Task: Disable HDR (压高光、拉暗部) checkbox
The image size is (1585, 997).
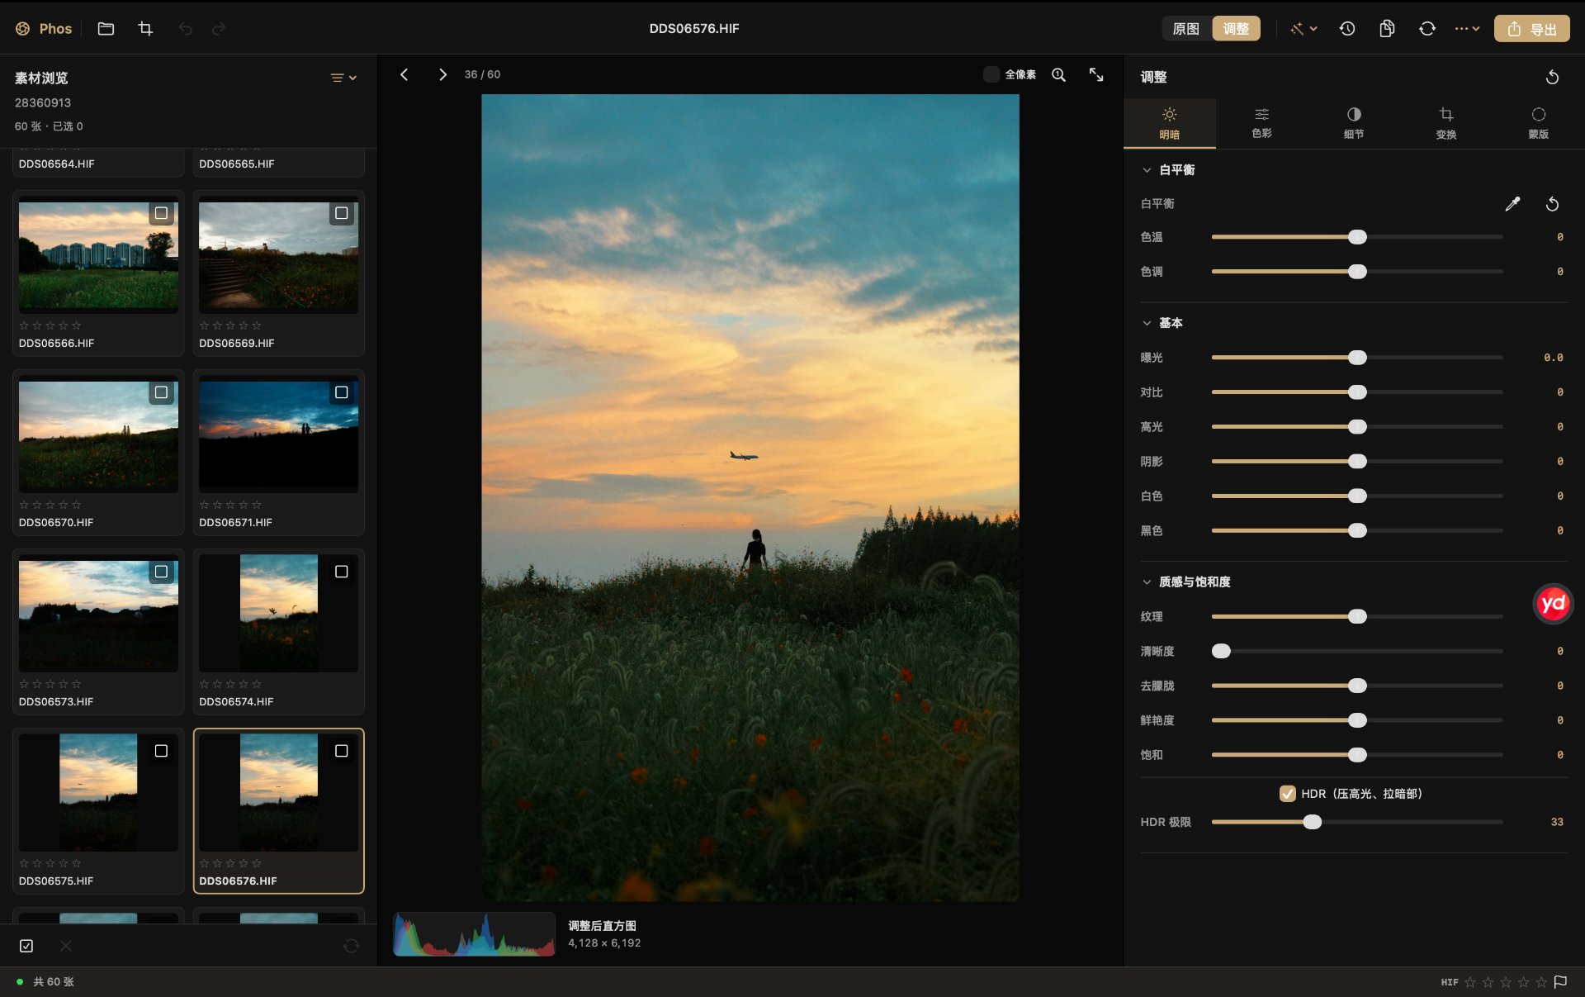Action: tap(1288, 794)
